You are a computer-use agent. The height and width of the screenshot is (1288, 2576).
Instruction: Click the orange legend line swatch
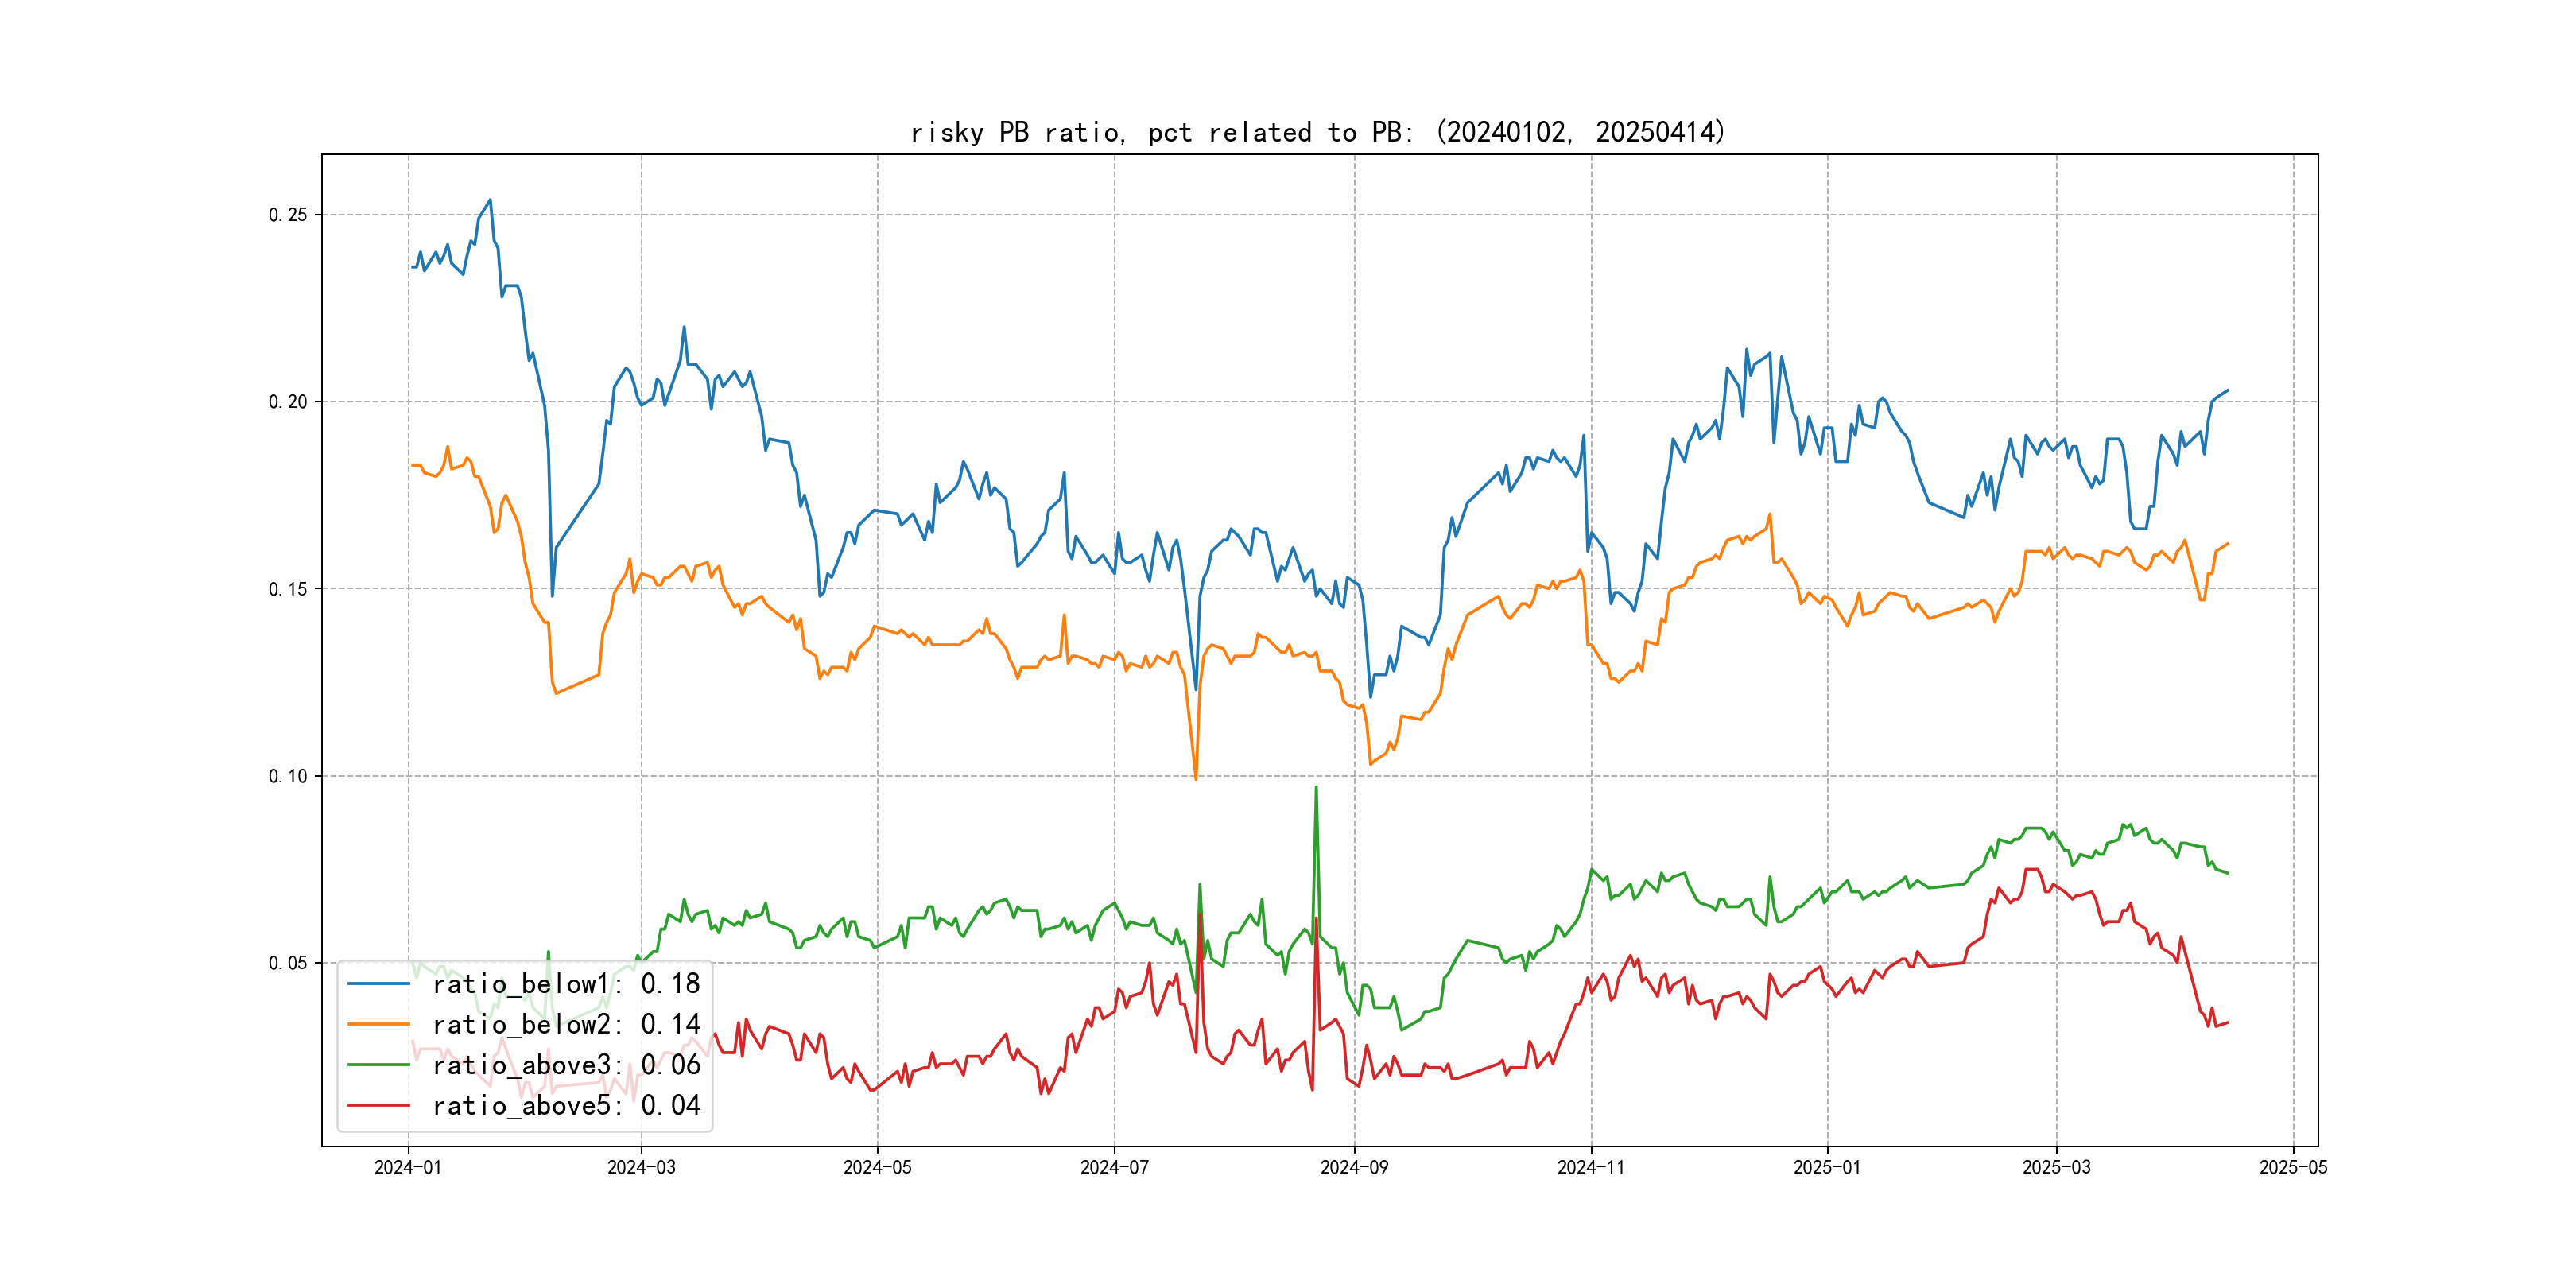click(378, 1025)
